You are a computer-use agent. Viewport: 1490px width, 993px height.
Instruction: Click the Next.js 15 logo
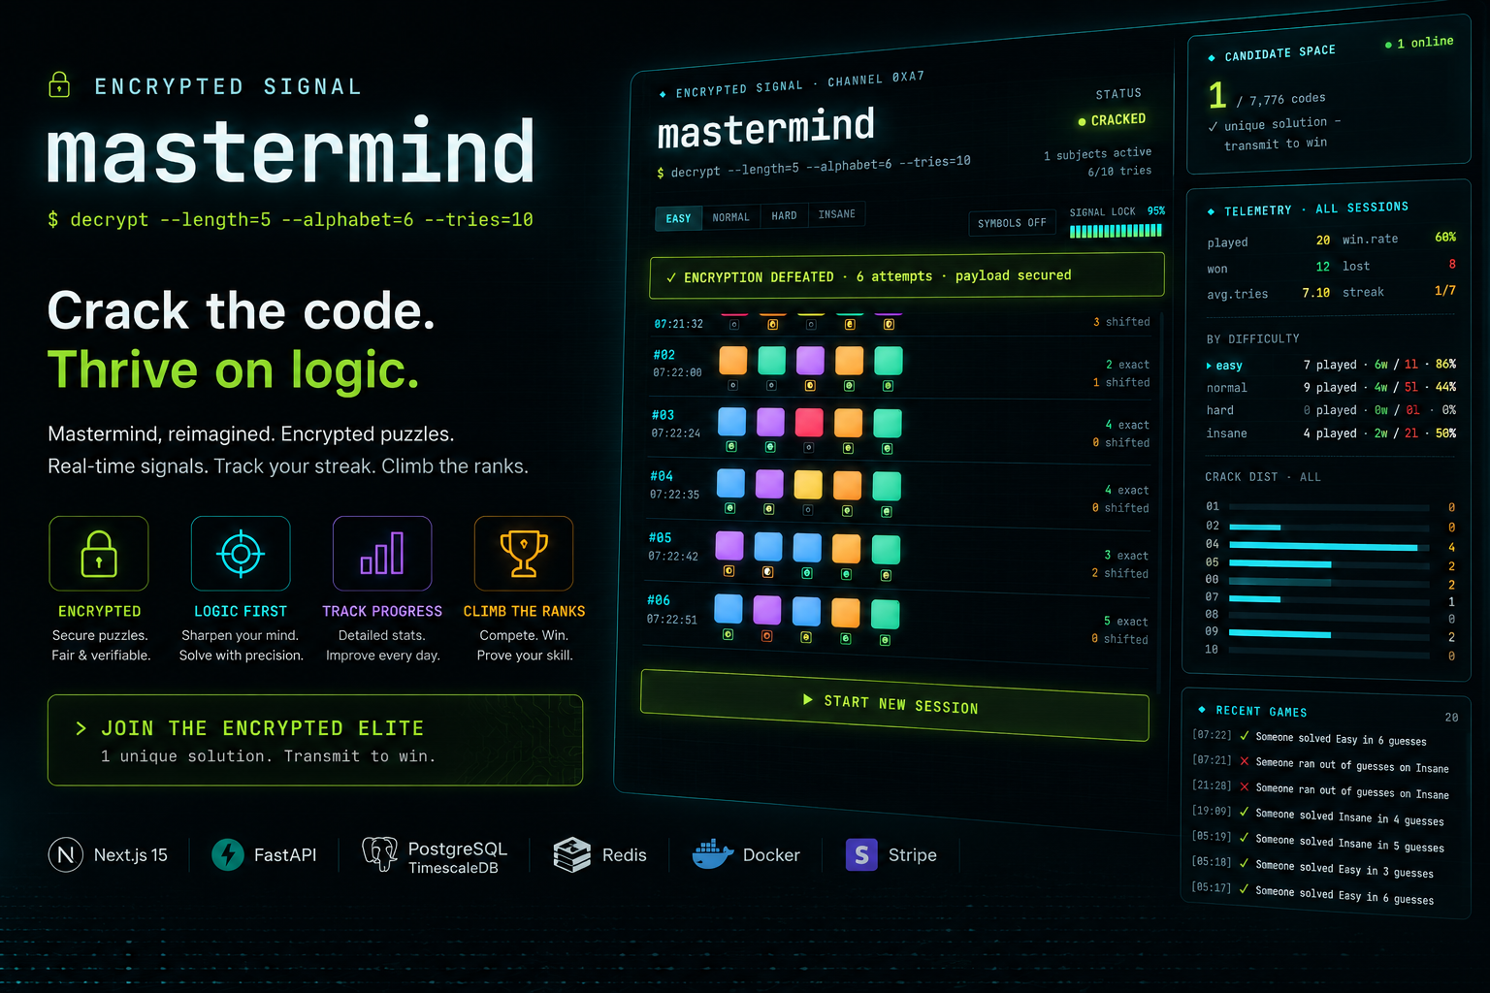66,854
